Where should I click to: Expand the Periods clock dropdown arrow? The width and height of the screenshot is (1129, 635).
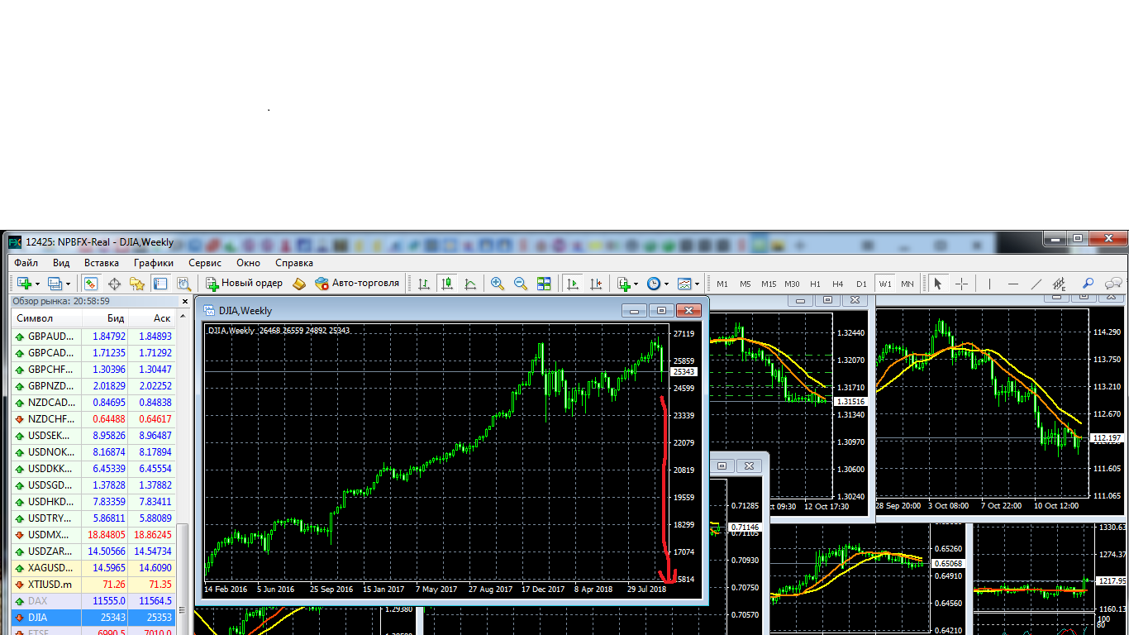tap(667, 284)
